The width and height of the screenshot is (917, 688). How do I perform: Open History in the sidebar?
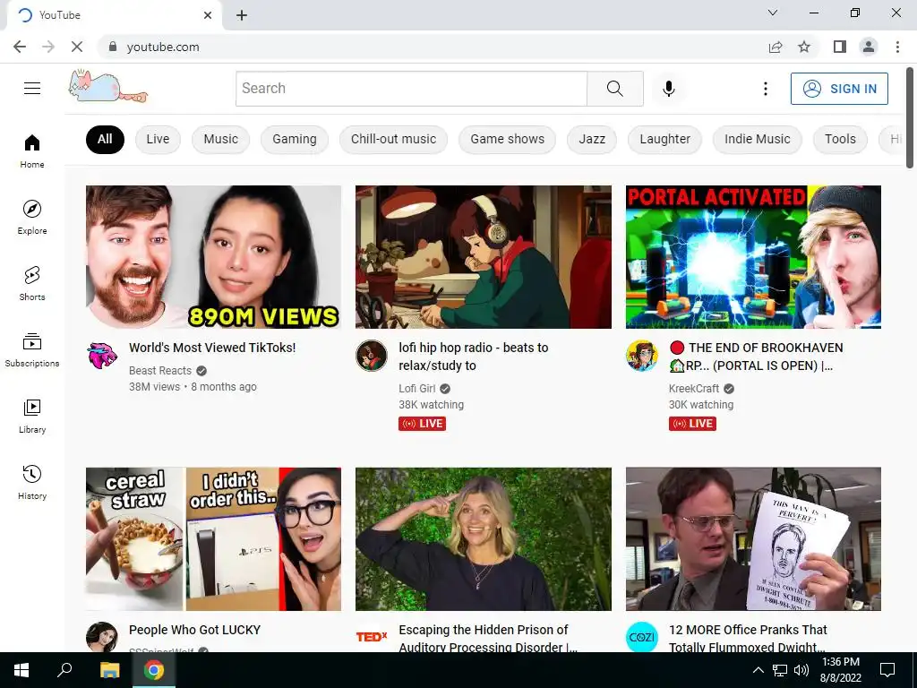[x=32, y=483]
